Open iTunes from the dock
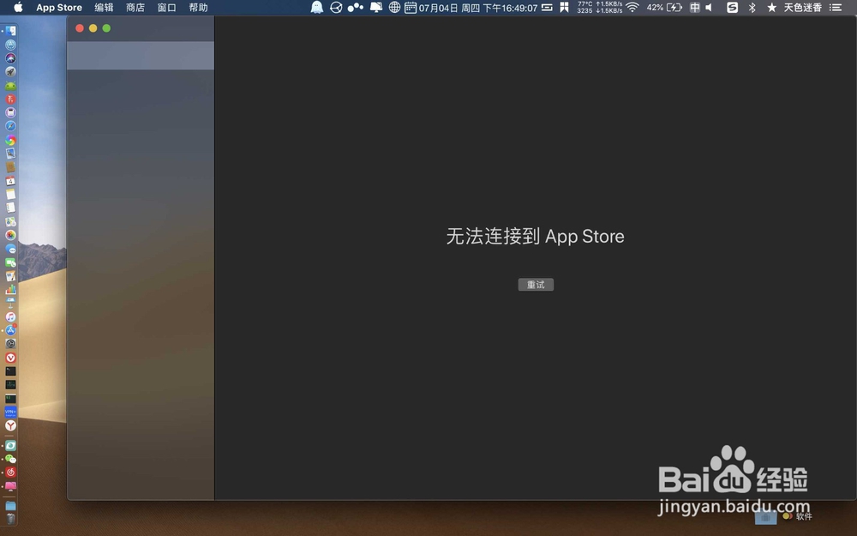This screenshot has height=536, width=857. click(10, 316)
